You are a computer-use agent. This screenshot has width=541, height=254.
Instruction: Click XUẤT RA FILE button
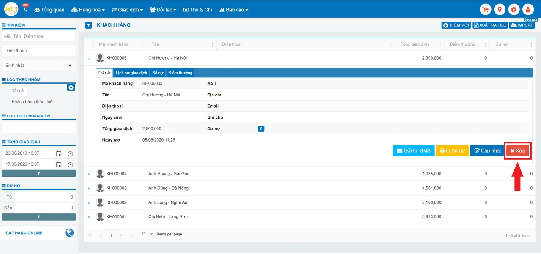(490, 25)
